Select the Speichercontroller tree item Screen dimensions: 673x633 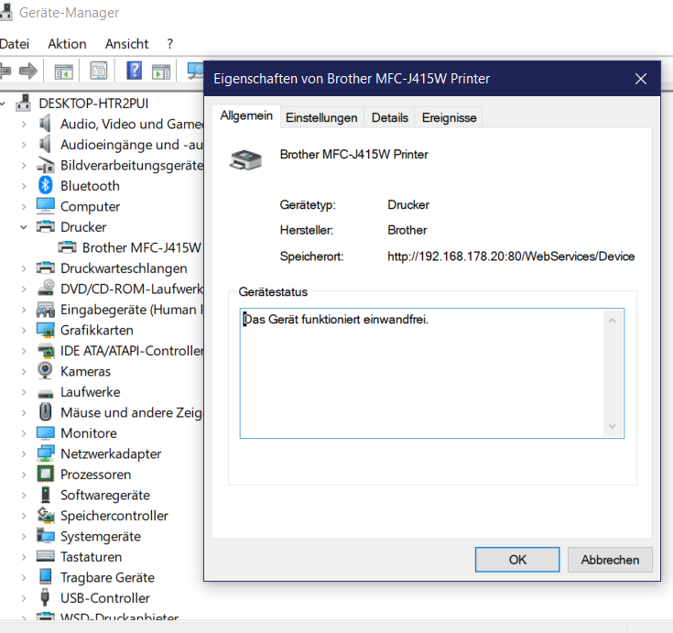click(x=114, y=516)
